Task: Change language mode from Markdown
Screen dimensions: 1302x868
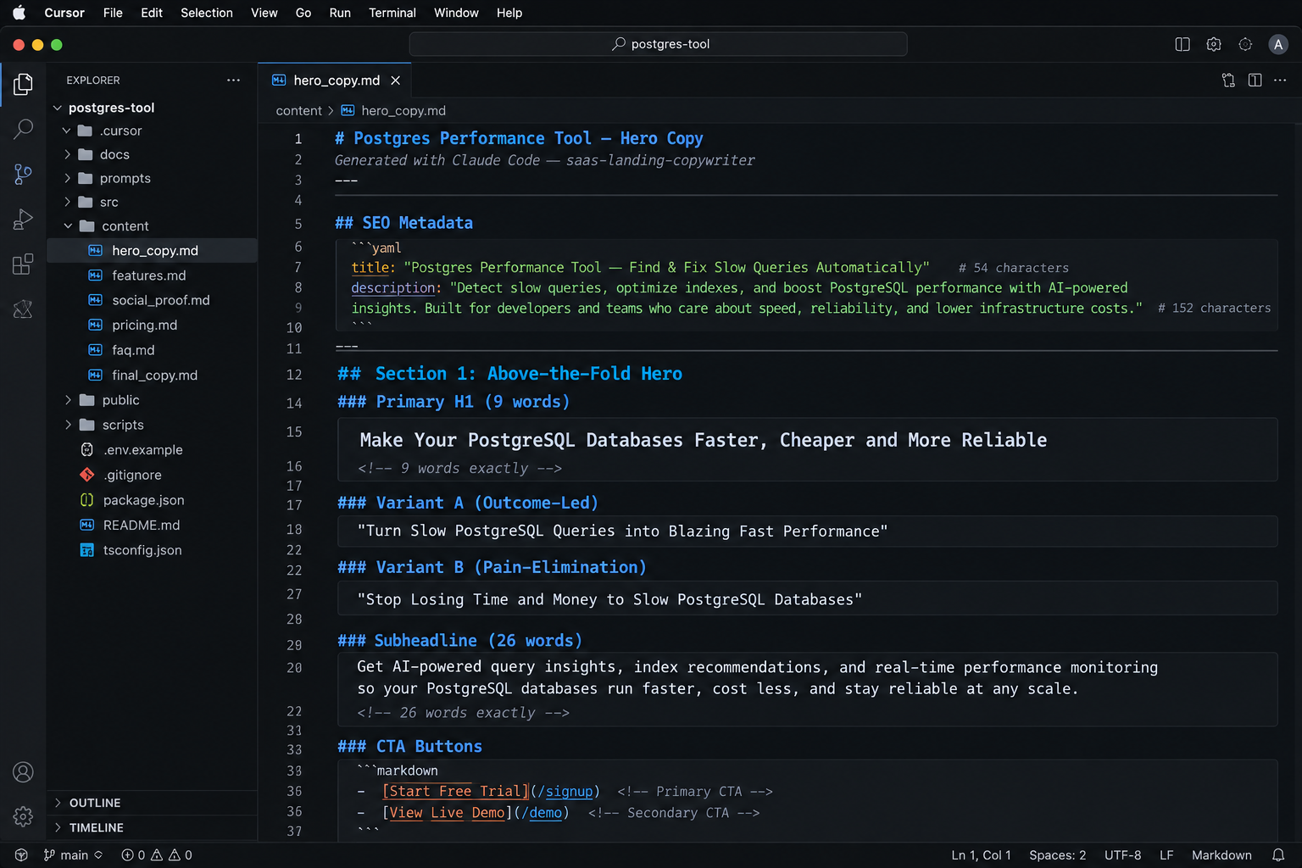Action: point(1221,855)
